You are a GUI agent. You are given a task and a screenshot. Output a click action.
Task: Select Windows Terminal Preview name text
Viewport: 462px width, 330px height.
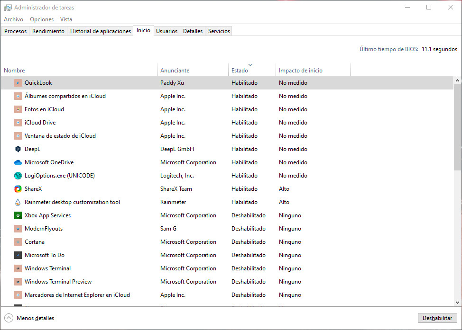coord(58,281)
